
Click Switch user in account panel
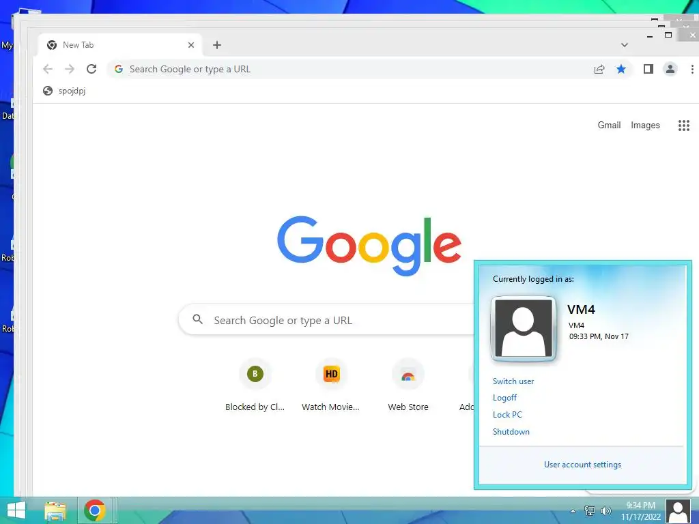click(513, 381)
